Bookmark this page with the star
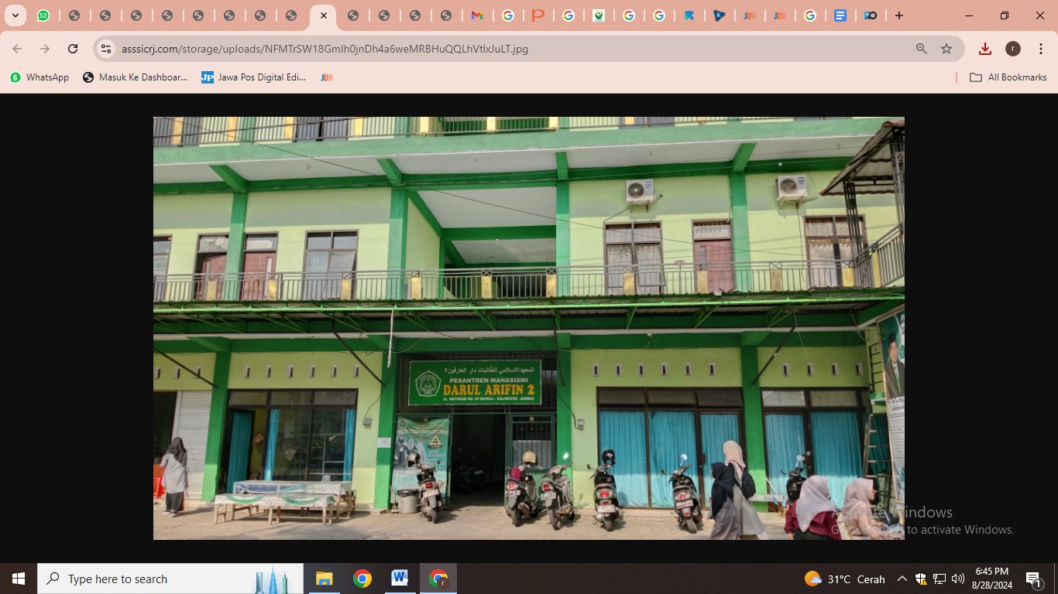Viewport: 1058px width, 594px height. click(946, 49)
